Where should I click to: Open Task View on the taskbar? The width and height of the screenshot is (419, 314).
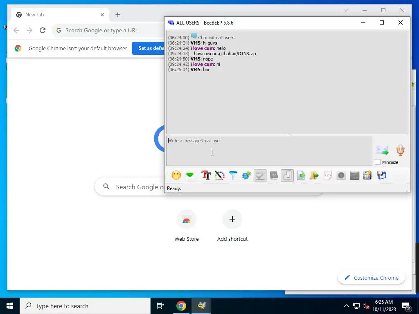[x=160, y=306]
